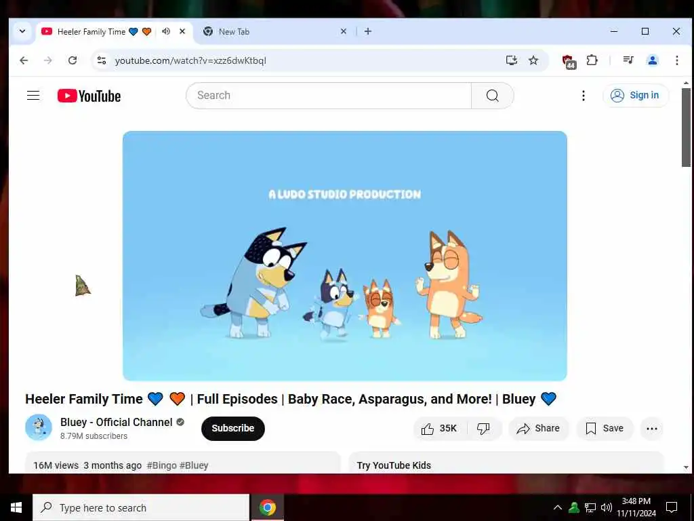Open the clock showing 3:48 PM

(x=636, y=507)
